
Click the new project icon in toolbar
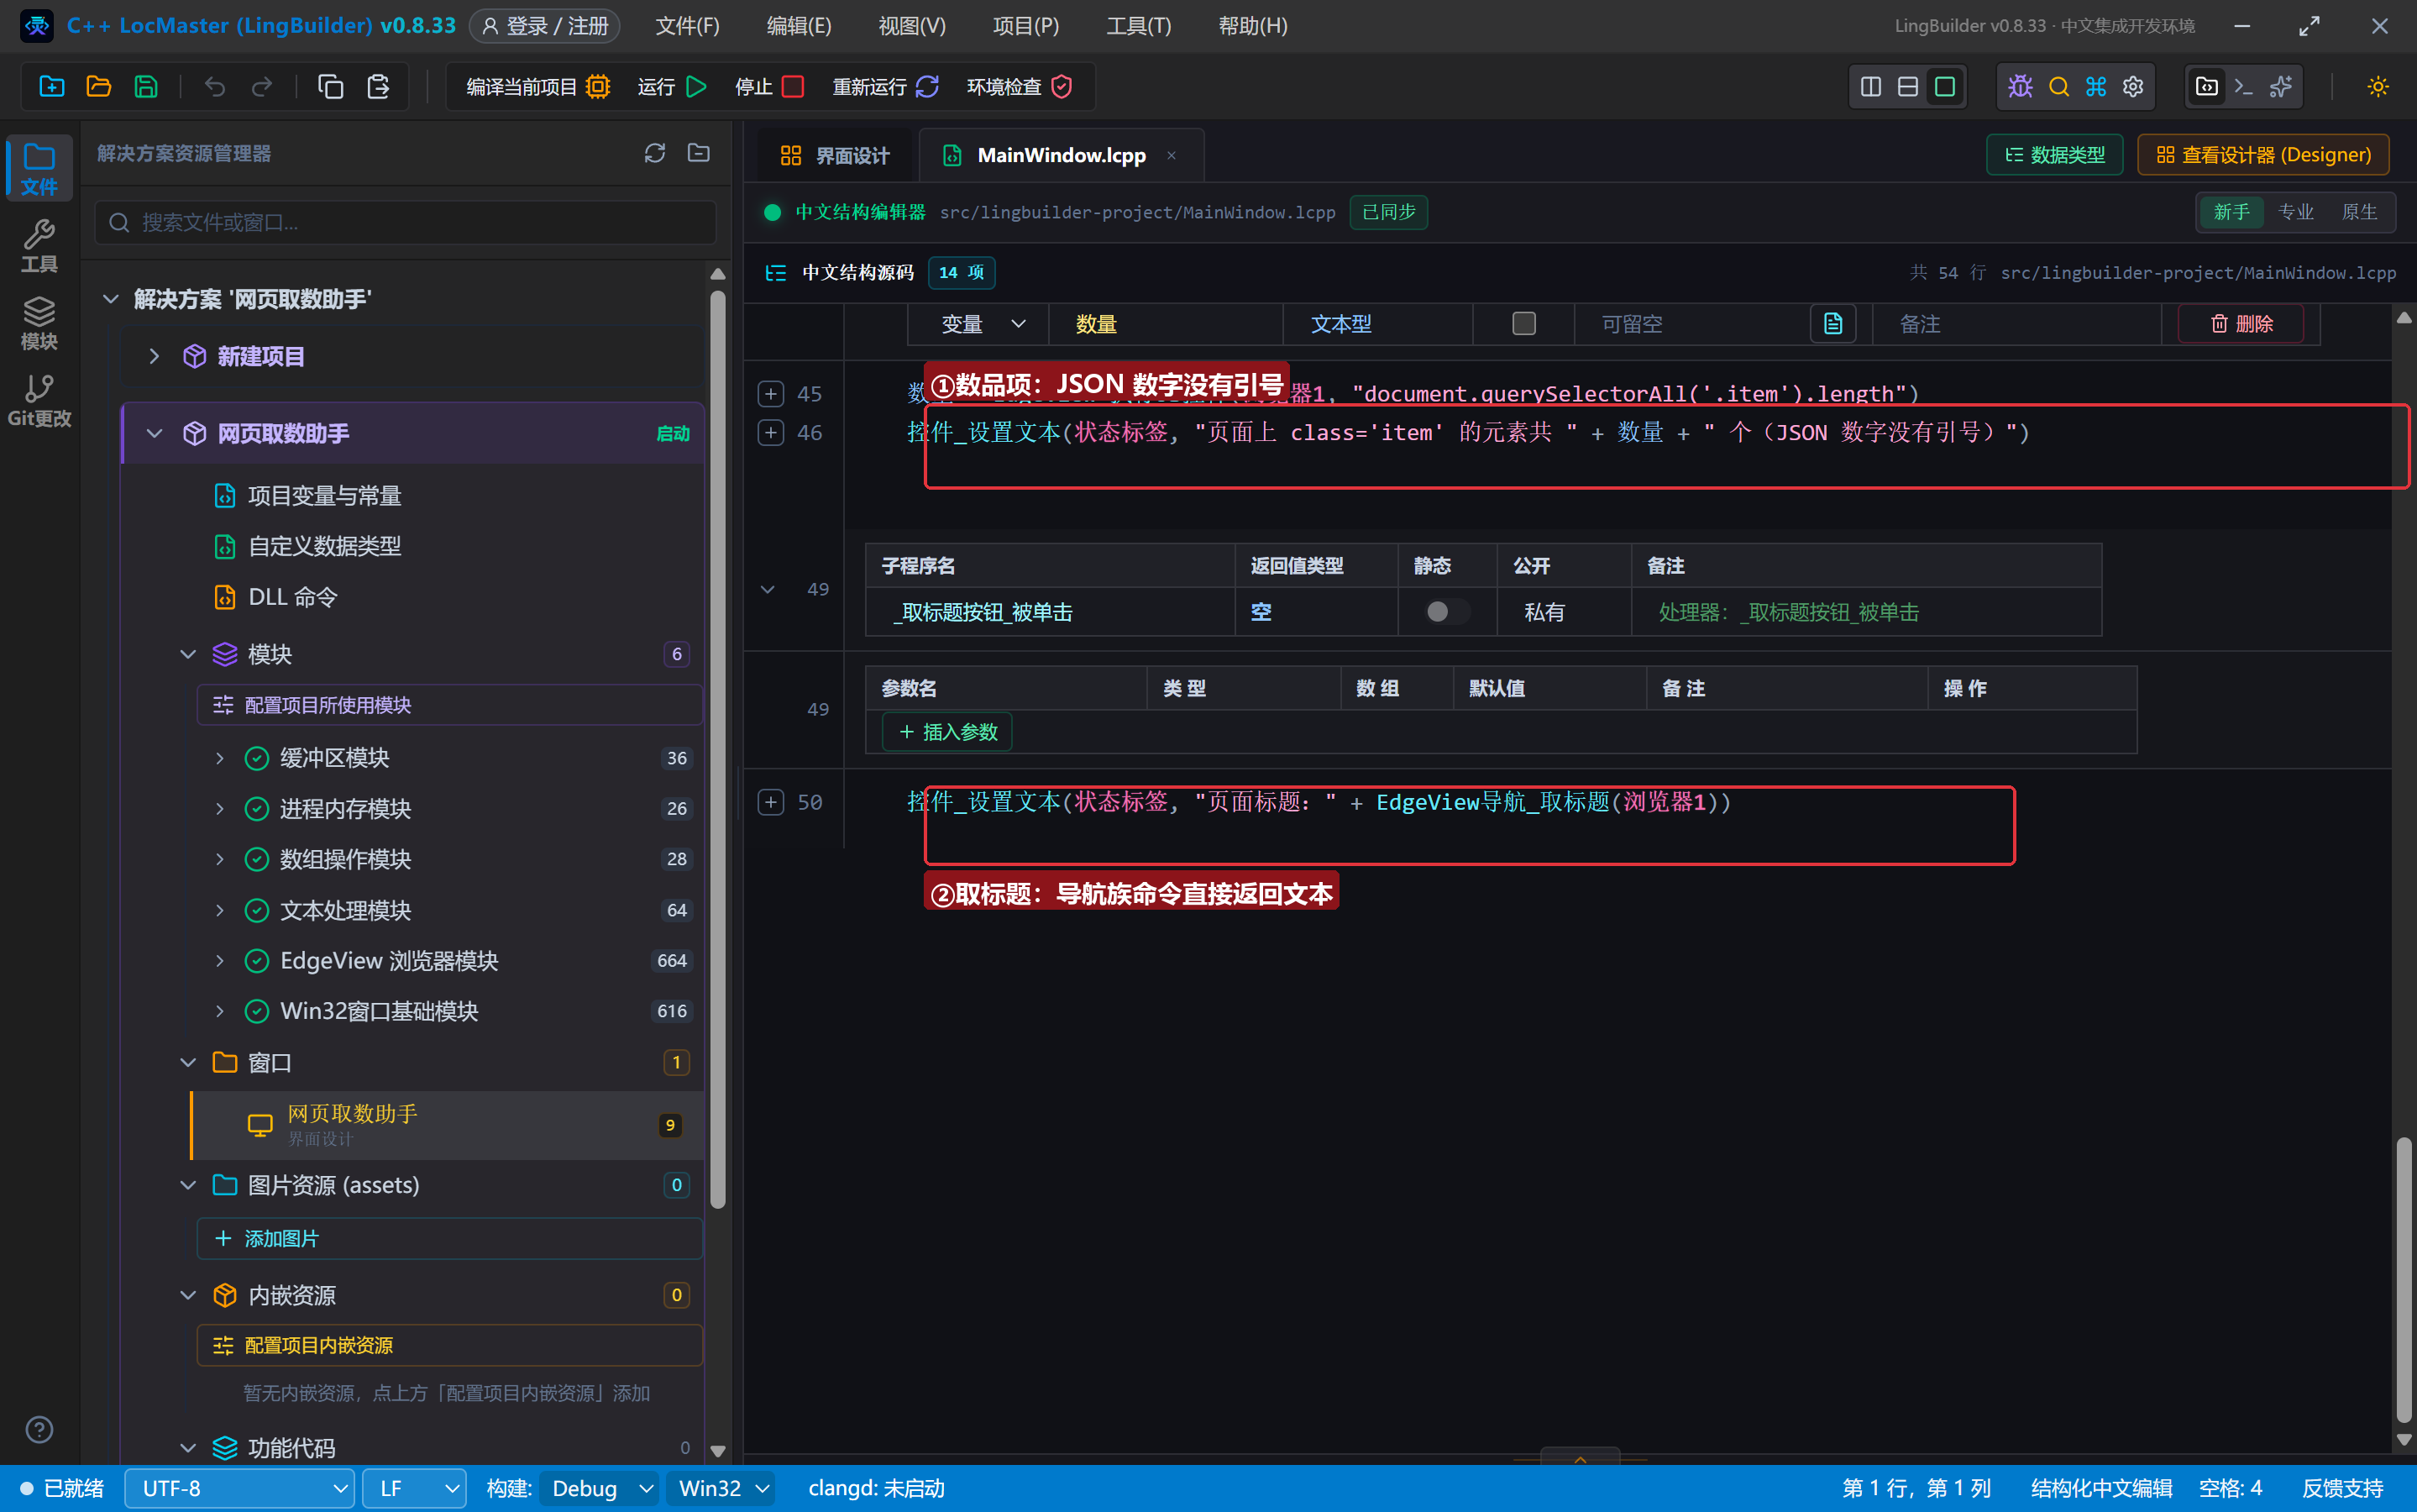click(x=51, y=87)
